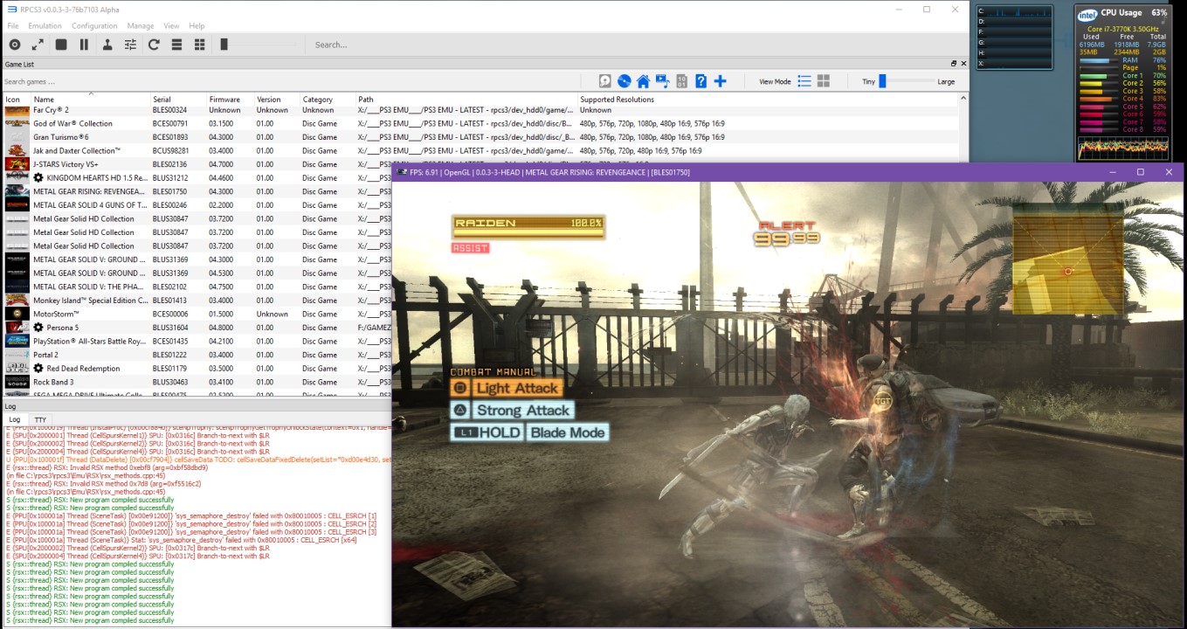Click the Search games input field
This screenshot has height=629, width=1187.
click(x=288, y=81)
